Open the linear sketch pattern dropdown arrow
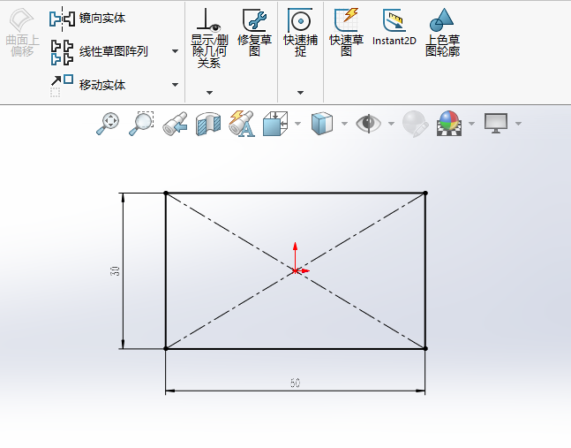The height and width of the screenshot is (448, 571). point(175,51)
